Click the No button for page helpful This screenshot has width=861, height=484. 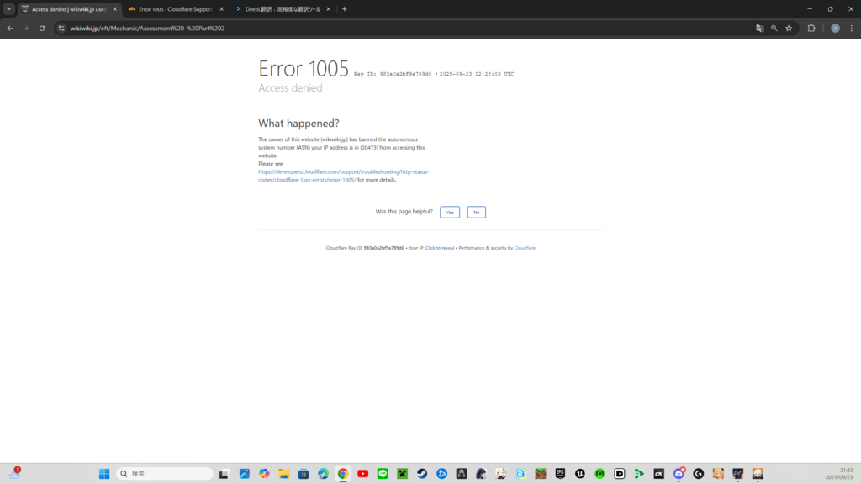click(x=477, y=213)
